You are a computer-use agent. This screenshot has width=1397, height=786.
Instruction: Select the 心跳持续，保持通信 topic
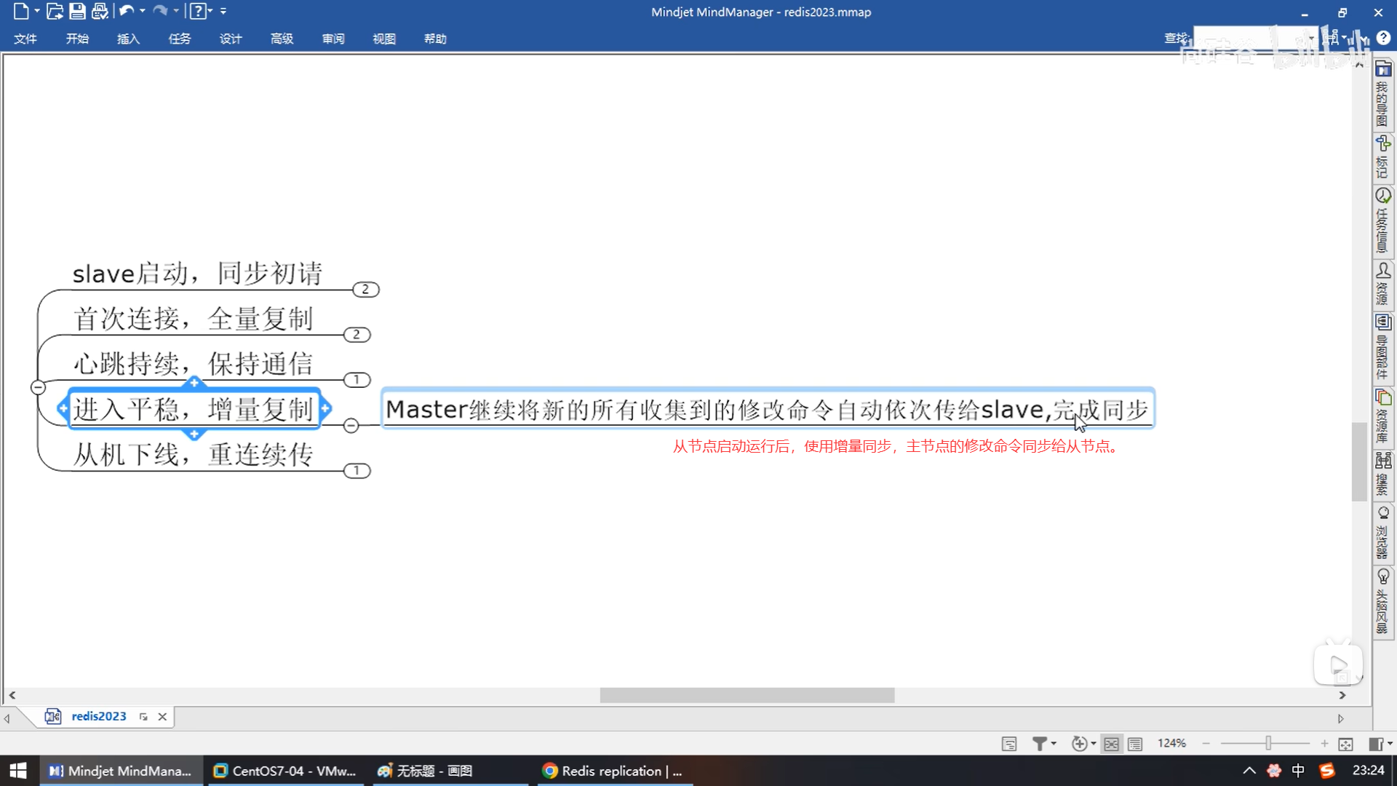point(193,363)
